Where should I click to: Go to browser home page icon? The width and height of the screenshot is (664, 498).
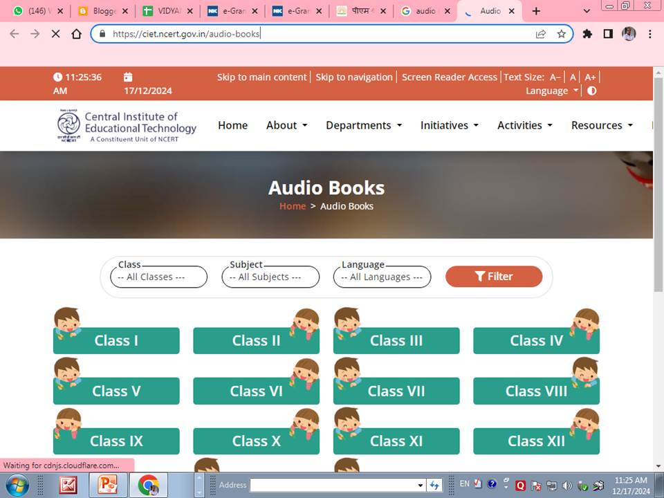(77, 34)
